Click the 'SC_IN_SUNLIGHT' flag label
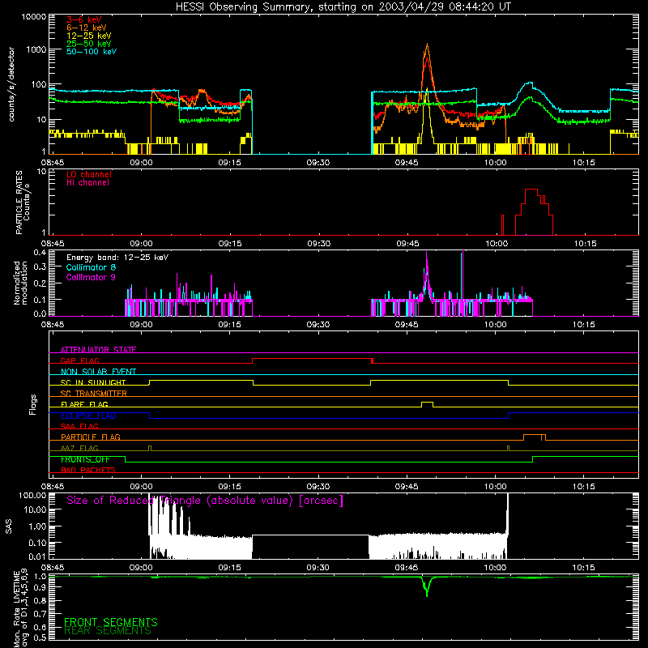Image resolution: width=648 pixels, height=648 pixels. (x=93, y=382)
